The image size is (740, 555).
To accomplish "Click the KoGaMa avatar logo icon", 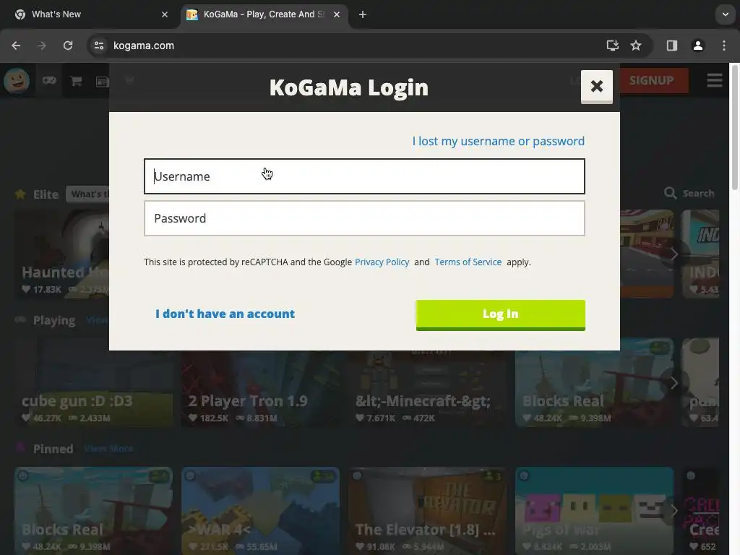I will pos(17,81).
